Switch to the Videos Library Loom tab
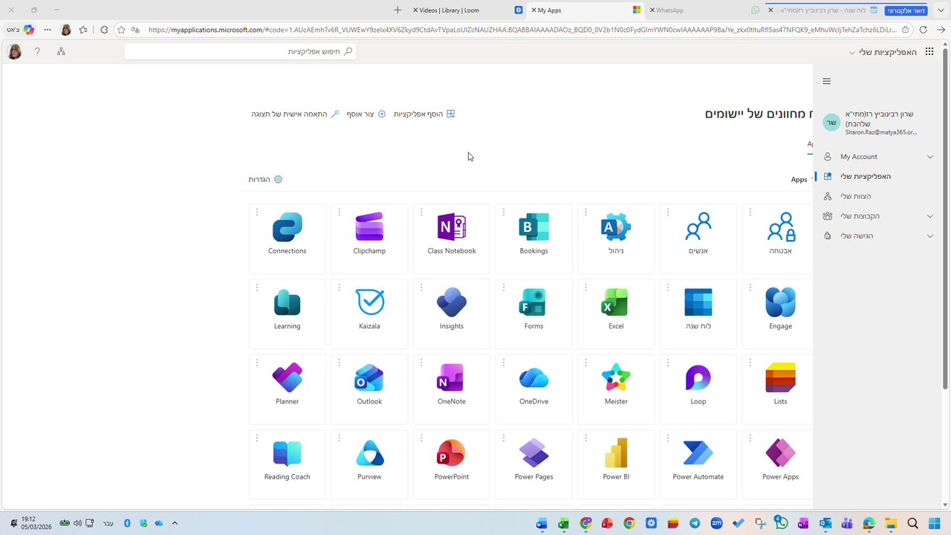951x535 pixels. [x=467, y=10]
